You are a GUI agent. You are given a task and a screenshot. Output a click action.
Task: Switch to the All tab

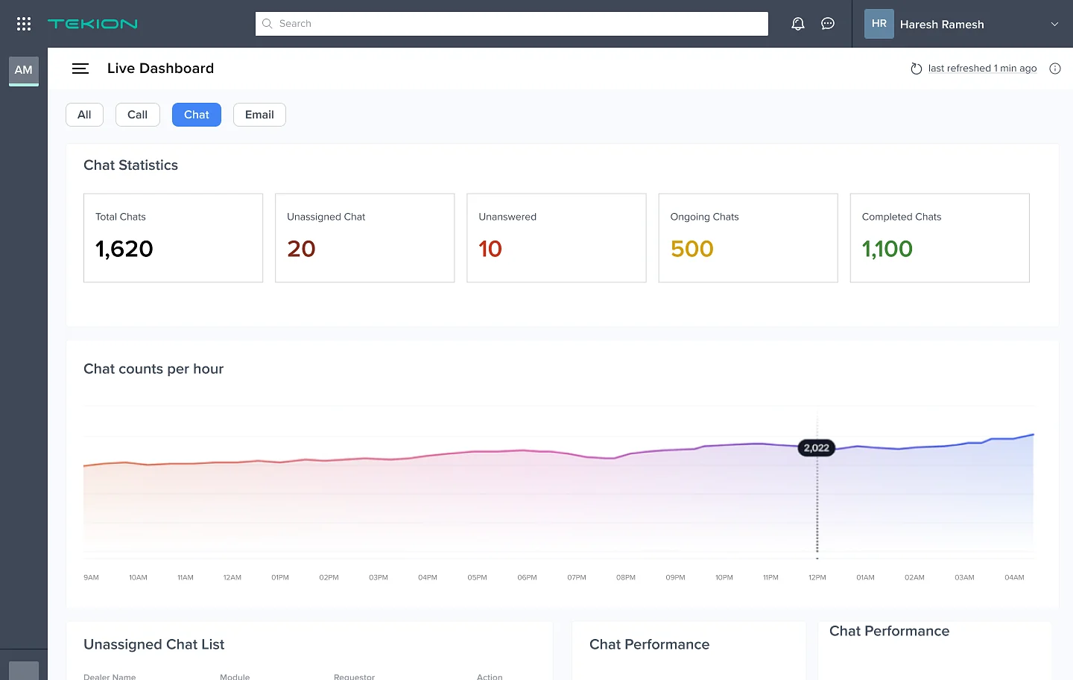click(84, 115)
